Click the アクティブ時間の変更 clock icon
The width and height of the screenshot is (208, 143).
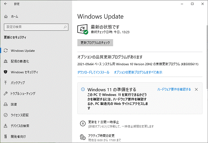(83, 137)
